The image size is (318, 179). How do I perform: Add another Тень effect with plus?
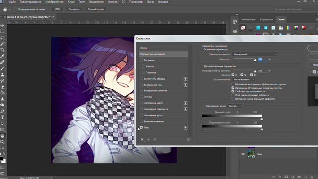(185, 128)
